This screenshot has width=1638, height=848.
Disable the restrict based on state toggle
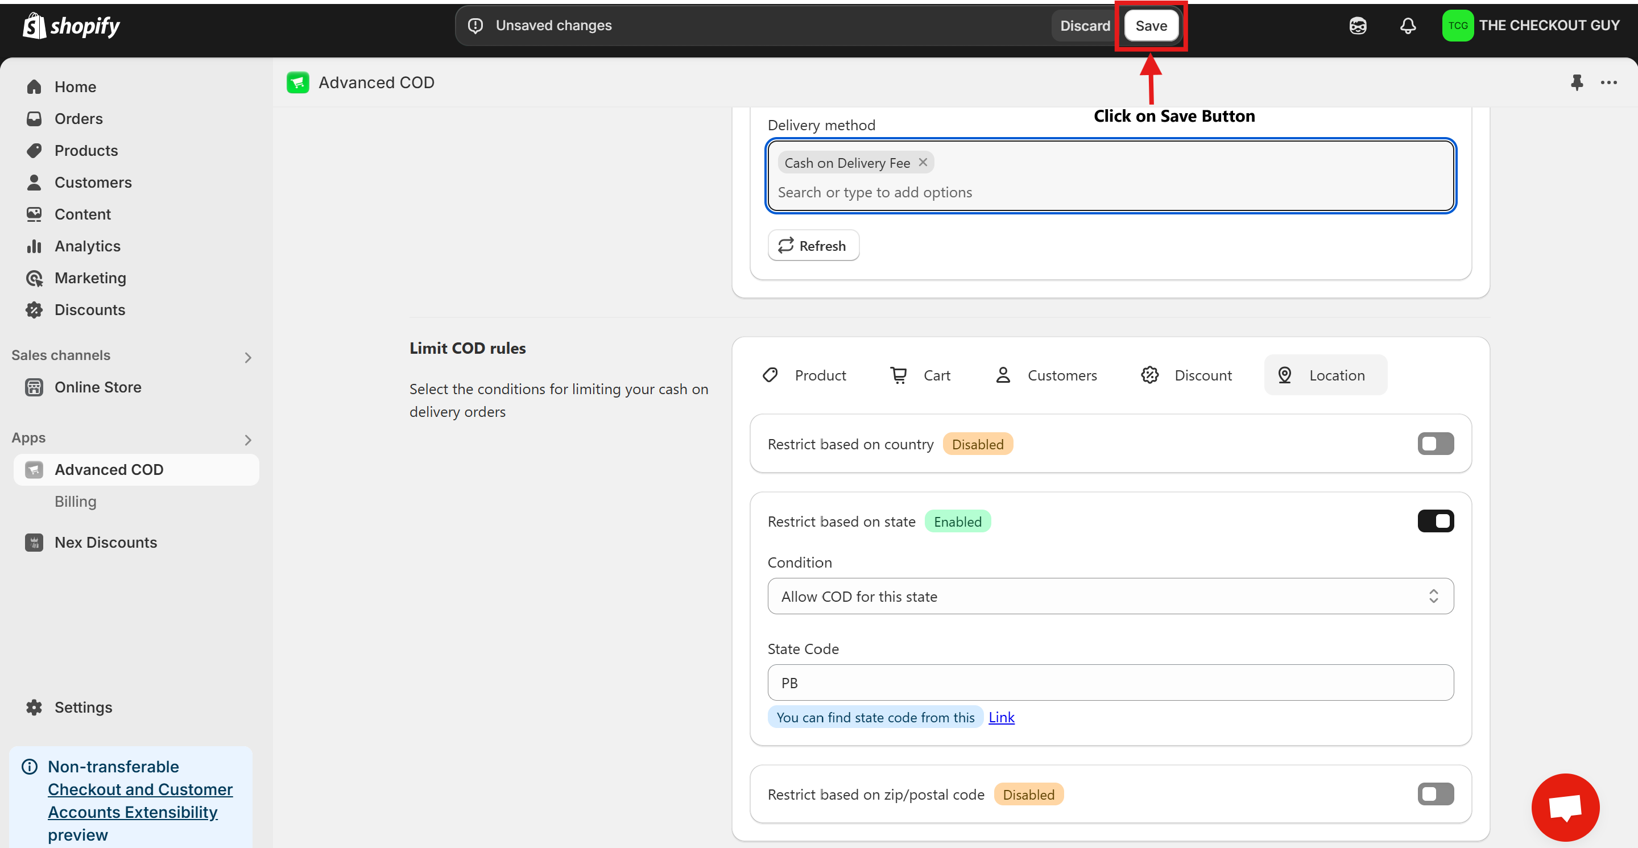point(1435,522)
